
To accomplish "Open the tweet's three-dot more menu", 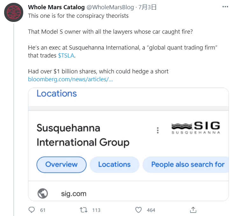I will point(225,7).
